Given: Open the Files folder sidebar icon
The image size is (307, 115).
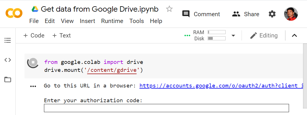Looking at the screenshot, I should tap(8, 80).
